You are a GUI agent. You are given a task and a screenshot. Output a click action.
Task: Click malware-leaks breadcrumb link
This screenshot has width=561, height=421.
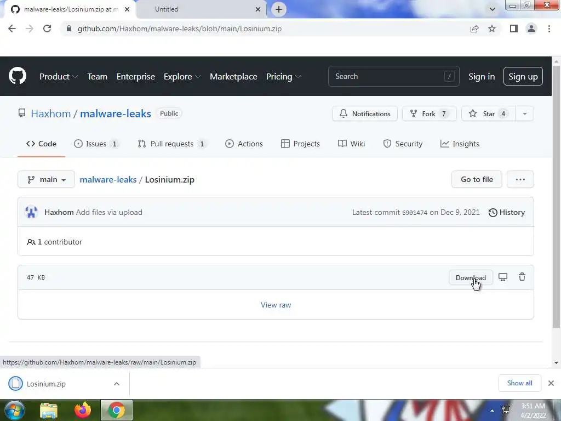(x=108, y=179)
